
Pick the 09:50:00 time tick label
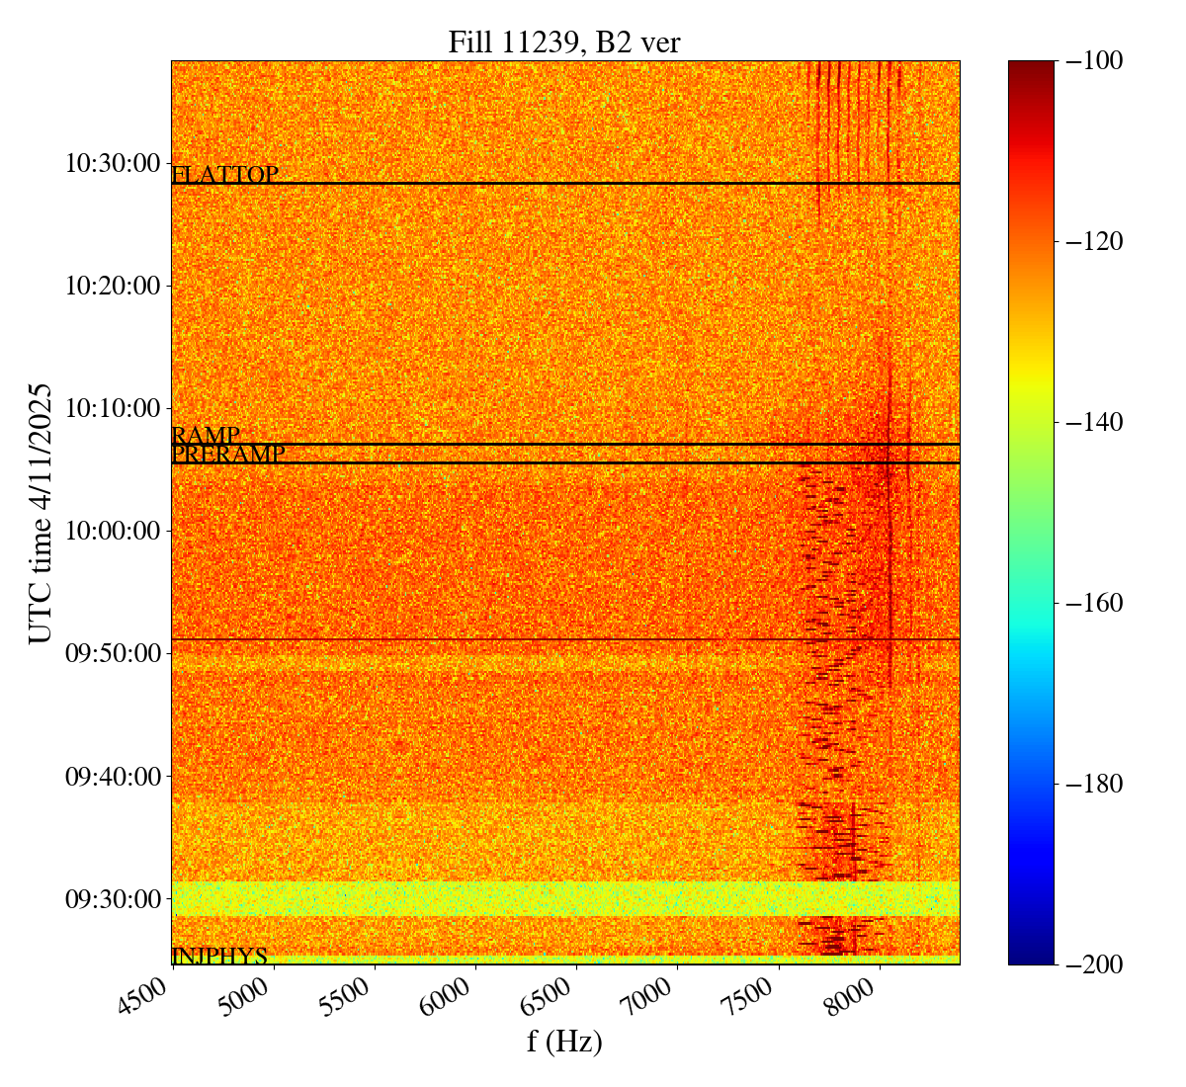(x=113, y=653)
